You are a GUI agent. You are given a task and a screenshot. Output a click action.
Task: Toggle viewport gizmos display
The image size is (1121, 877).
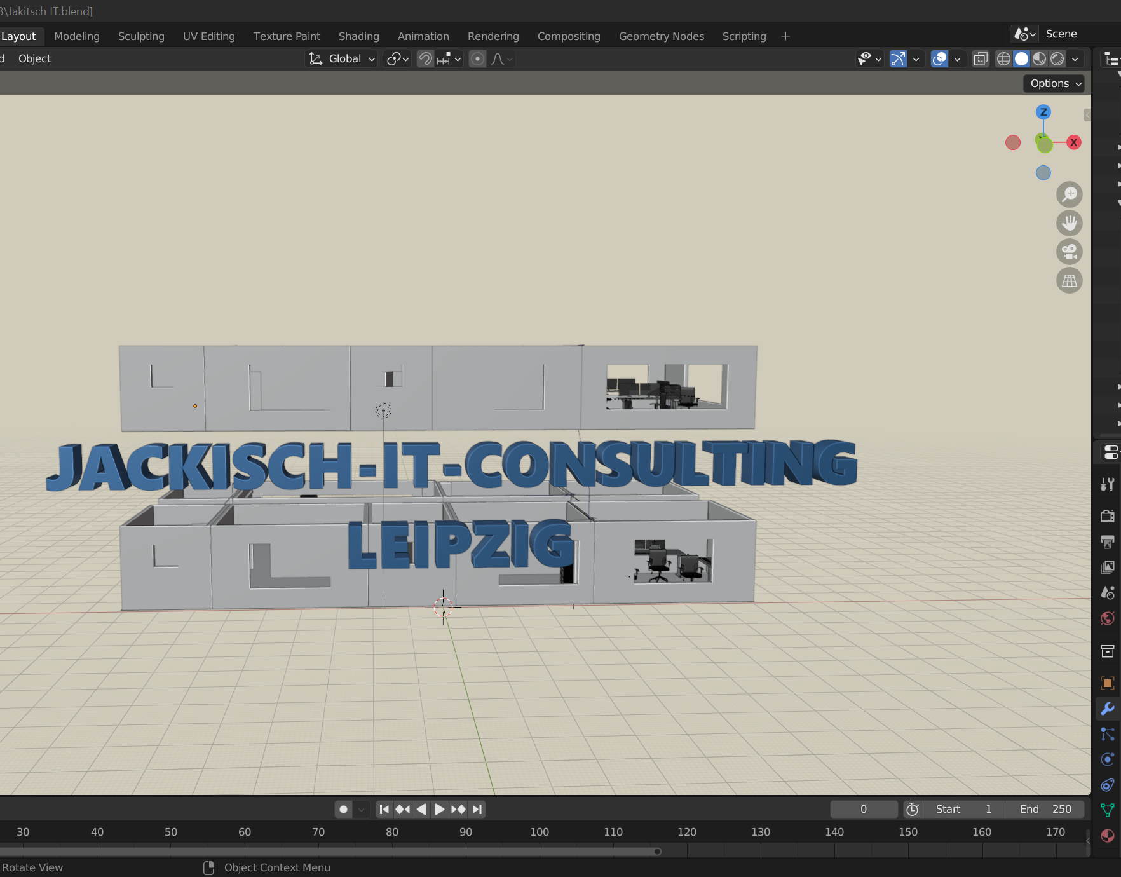pos(898,59)
